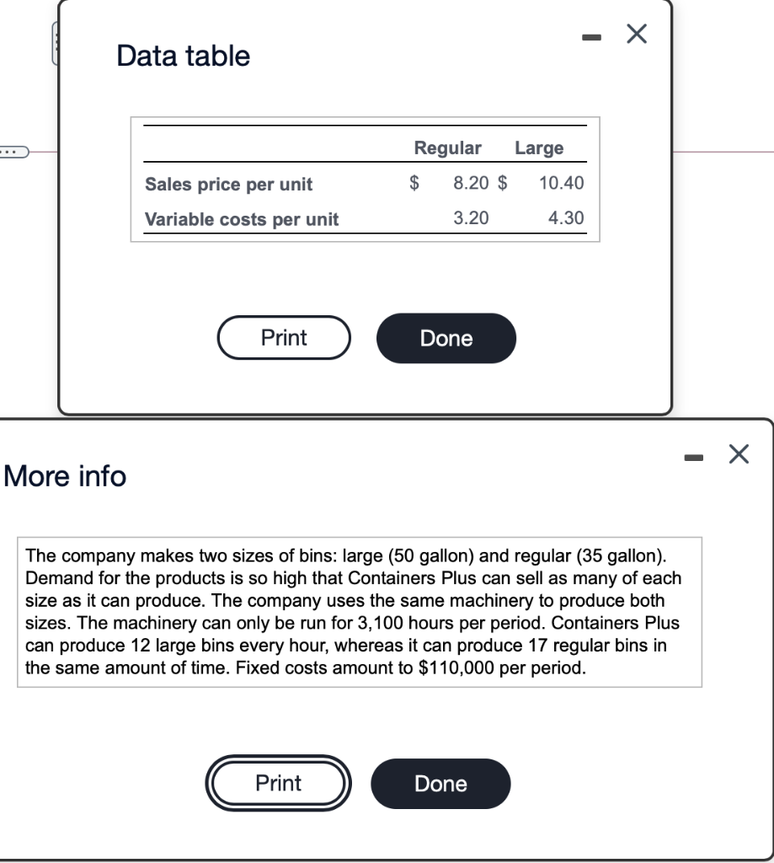Click the Print button in Data table dialog
The image size is (774, 863).
(x=283, y=338)
